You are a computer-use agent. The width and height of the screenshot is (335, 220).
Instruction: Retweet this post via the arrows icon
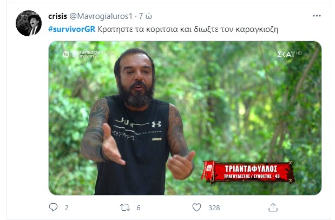pos(125,208)
